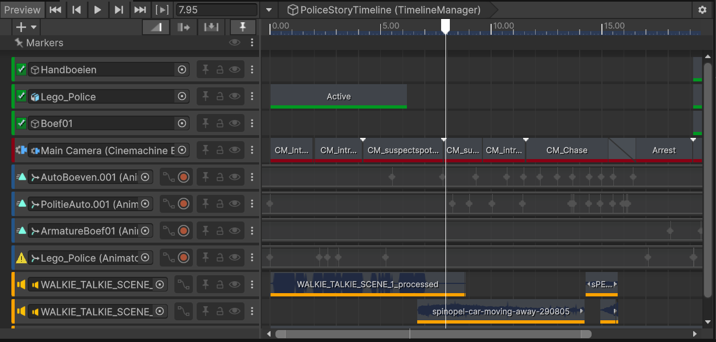Mute the Main Camera track eye icon

[x=235, y=150]
